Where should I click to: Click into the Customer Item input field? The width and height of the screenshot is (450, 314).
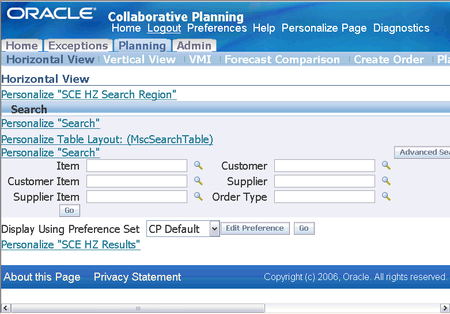coord(137,181)
